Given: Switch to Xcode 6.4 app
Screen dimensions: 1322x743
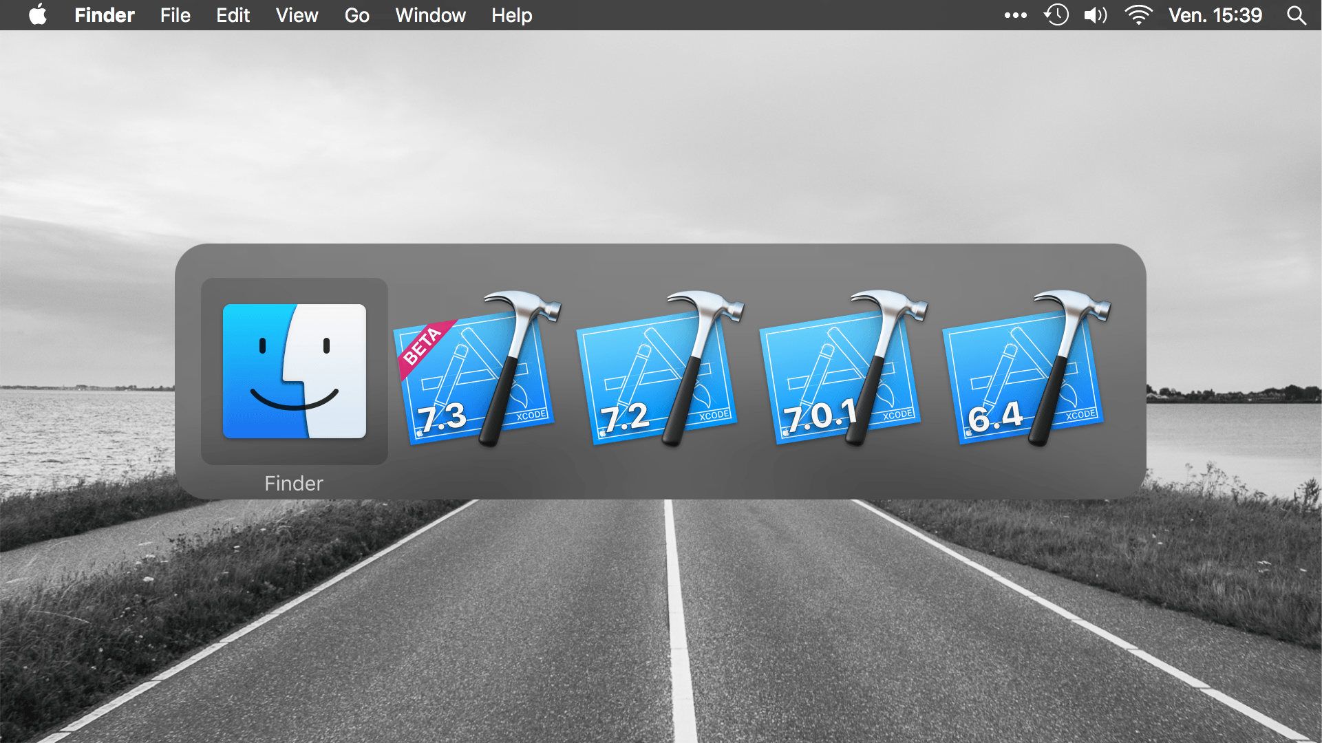Looking at the screenshot, I should [1027, 369].
